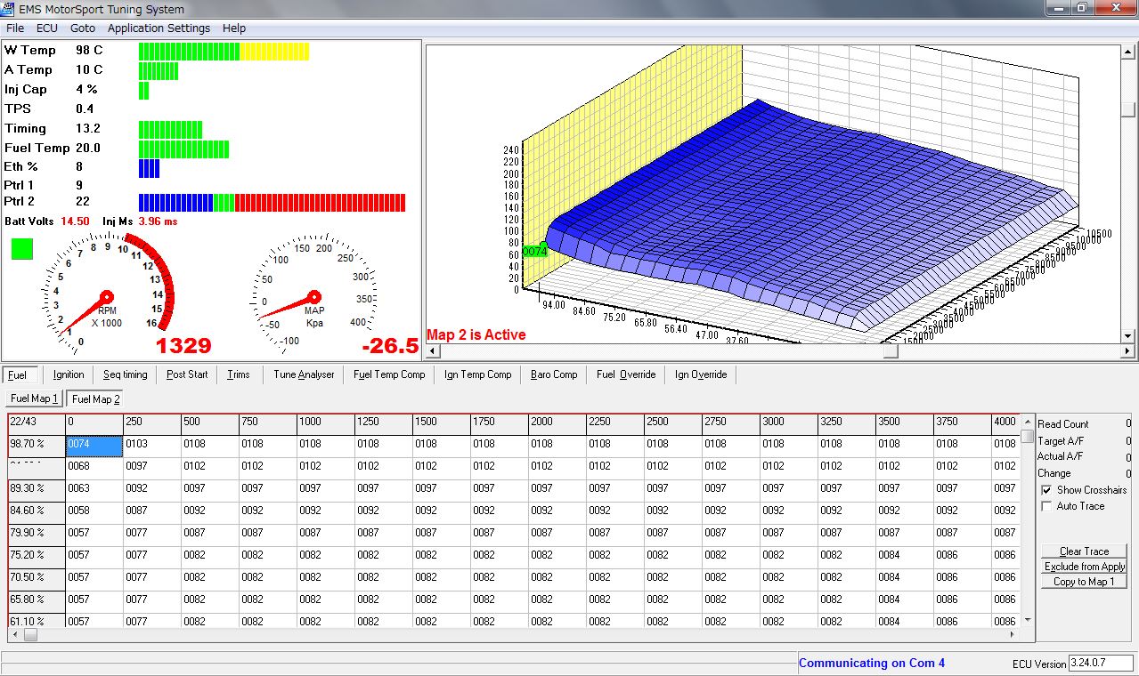This screenshot has height=676, width=1139.
Task: Switch to the Baro Comp tab
Action: [554, 374]
